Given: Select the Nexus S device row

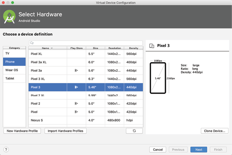Looking at the screenshot, I should pyautogui.click(x=86, y=120).
